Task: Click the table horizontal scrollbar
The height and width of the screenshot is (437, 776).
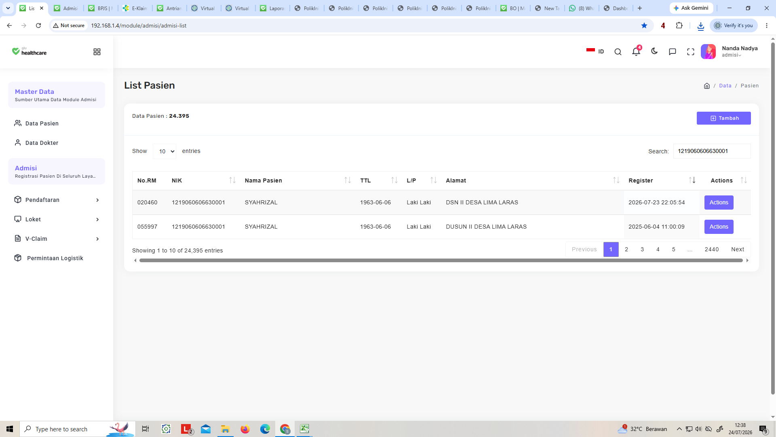Action: click(441, 261)
